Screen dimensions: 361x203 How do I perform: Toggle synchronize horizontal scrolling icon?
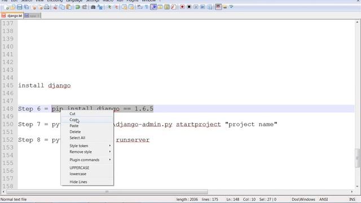[x=131, y=7]
